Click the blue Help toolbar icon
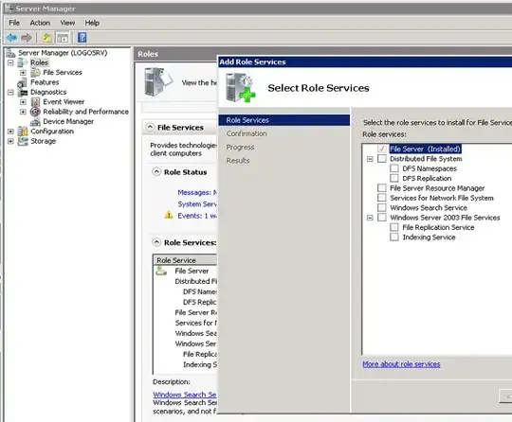The image size is (512, 422). click(x=82, y=38)
